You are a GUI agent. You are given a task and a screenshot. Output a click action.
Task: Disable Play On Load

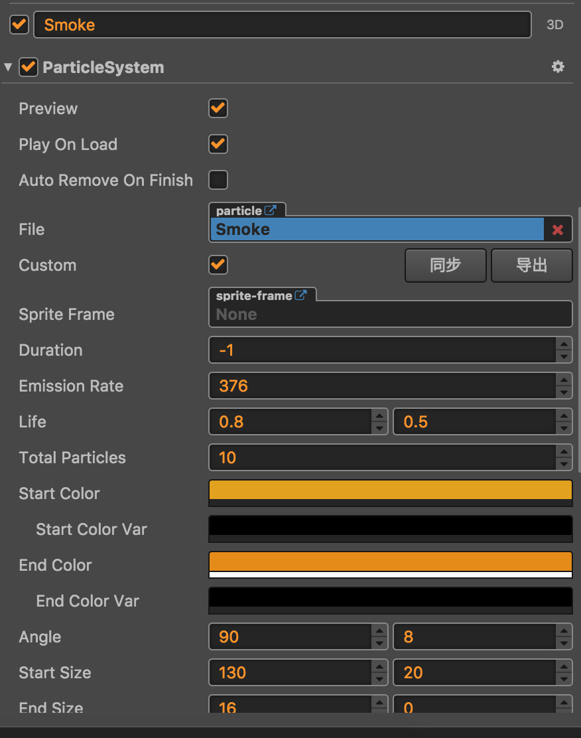[x=218, y=144]
